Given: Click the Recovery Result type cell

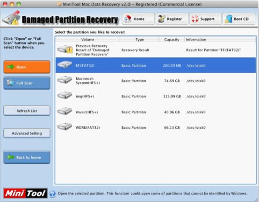Looking at the screenshot, I should [135, 50].
